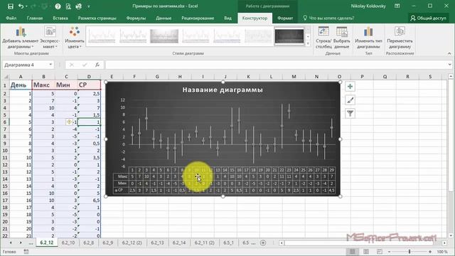Switch to sheet tab 6.2_13

click(x=157, y=242)
